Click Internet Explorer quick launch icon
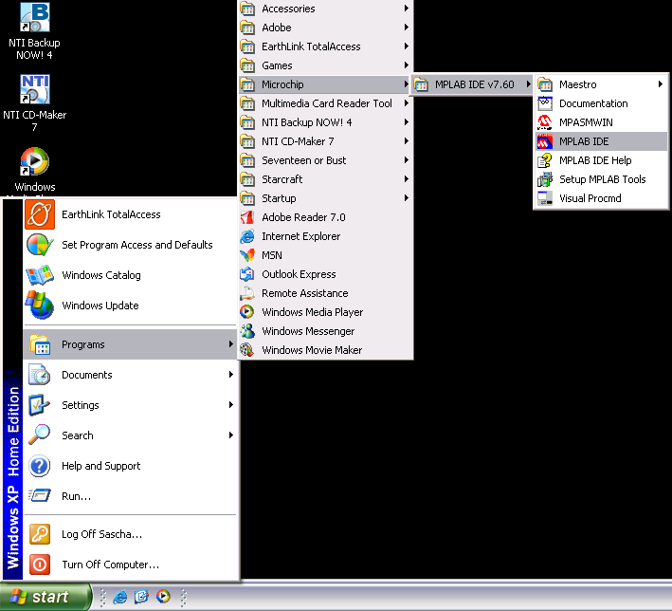The image size is (672, 611). coord(120,597)
